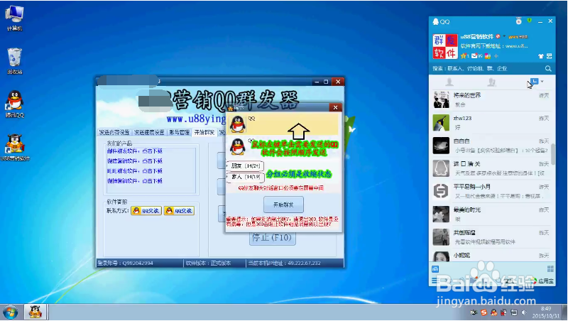Screen dimensions: 568x321
Task: Click the plus icon to add shortcuts
Action: point(496,56)
